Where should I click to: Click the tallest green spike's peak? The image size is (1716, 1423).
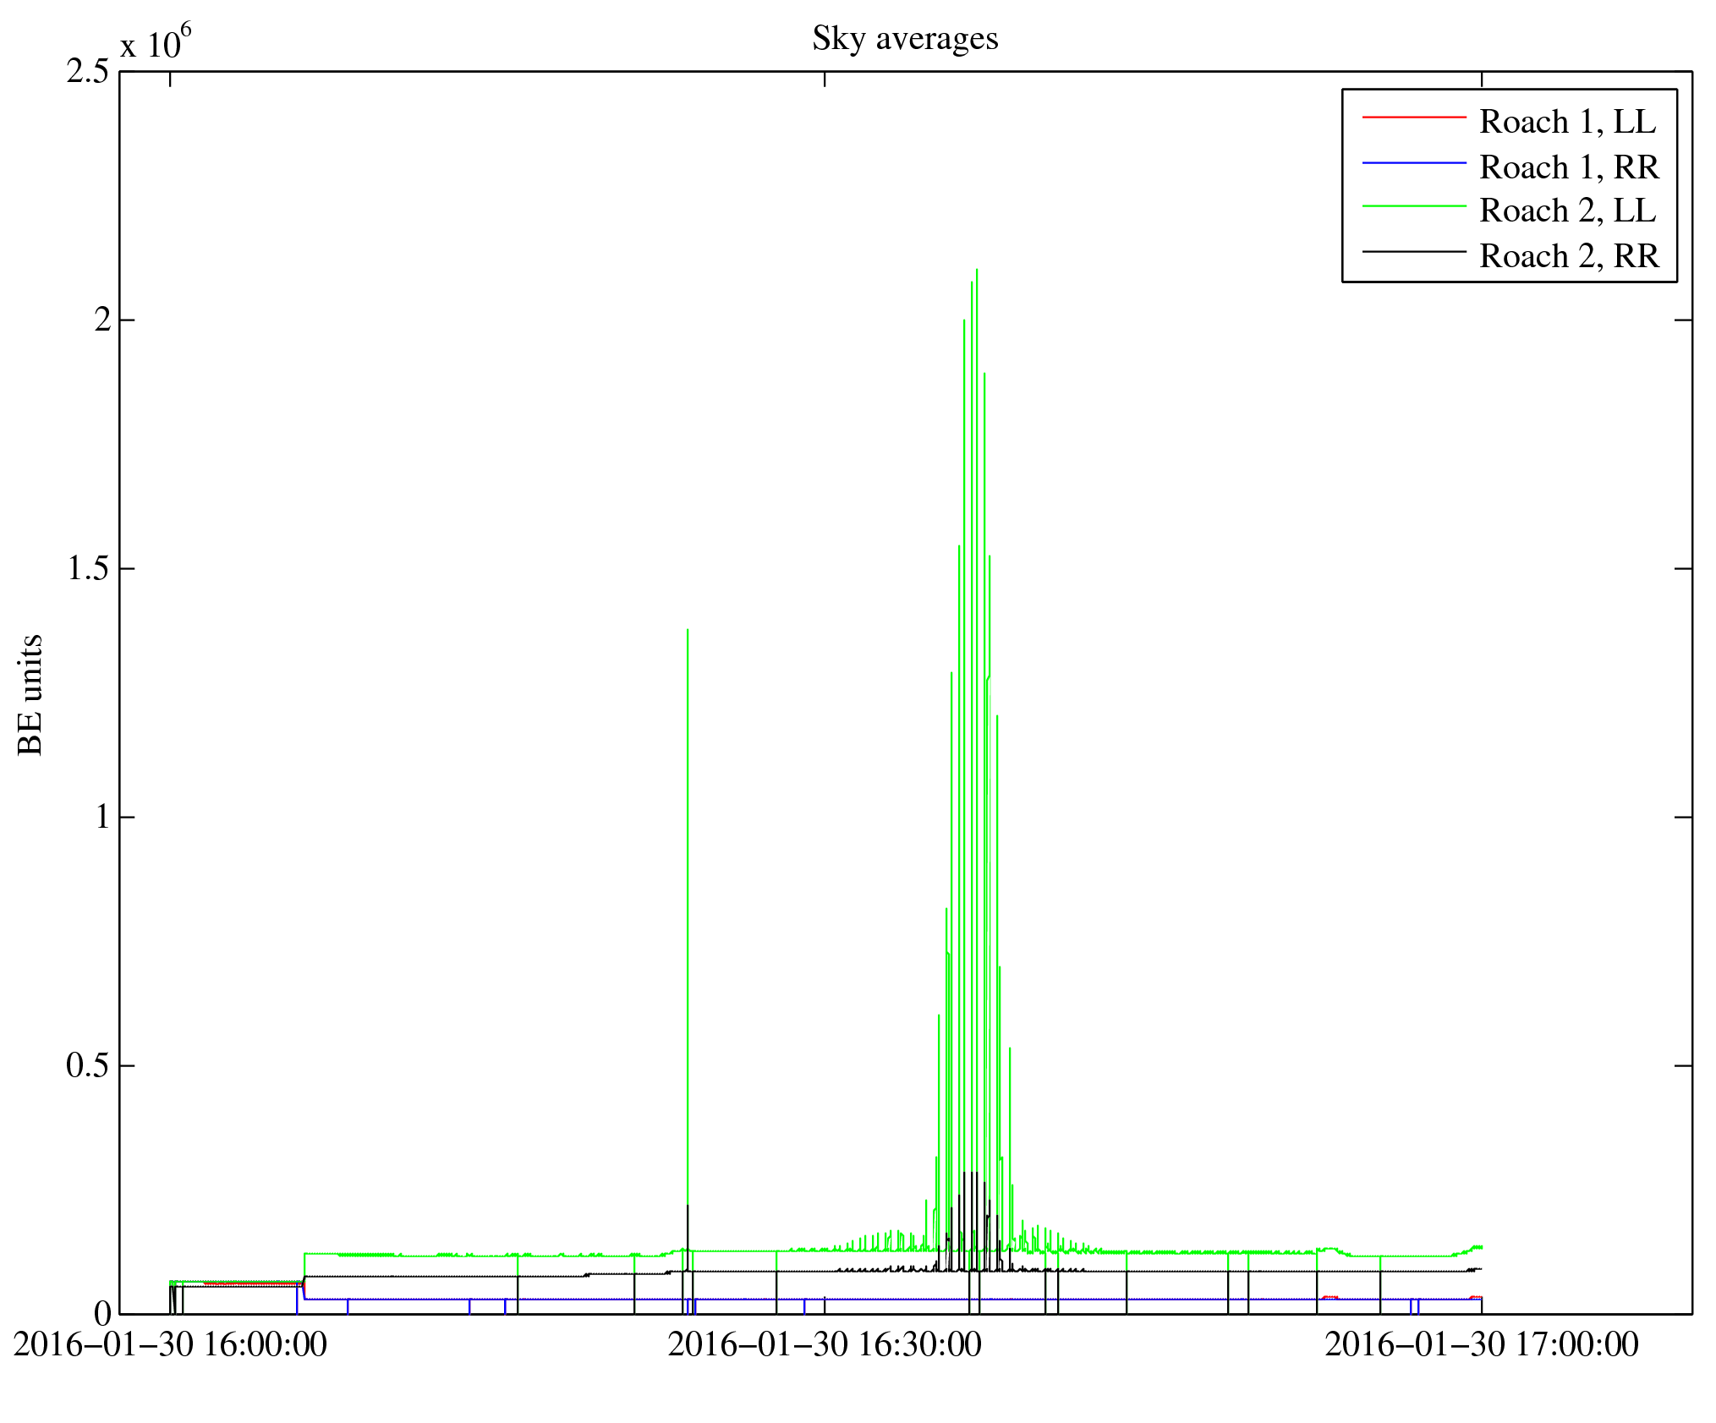977,271
